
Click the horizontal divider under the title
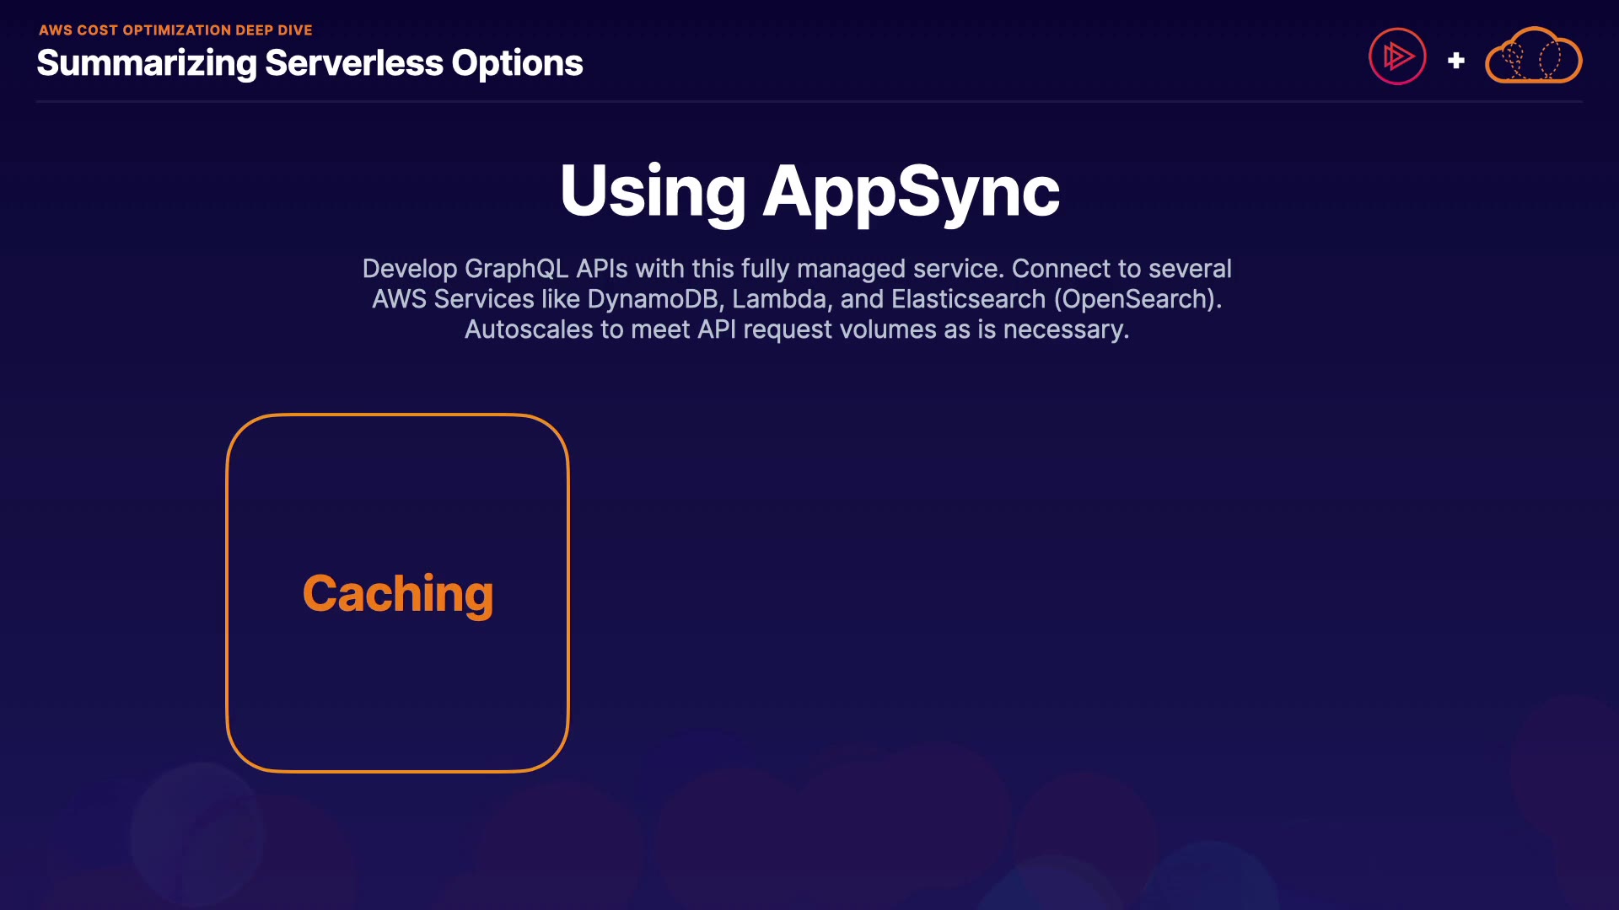click(809, 101)
